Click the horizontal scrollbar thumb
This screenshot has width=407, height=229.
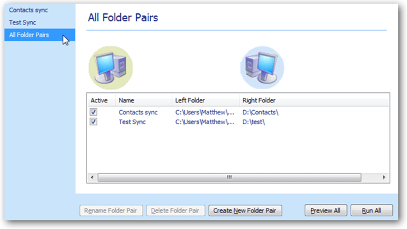point(229,177)
